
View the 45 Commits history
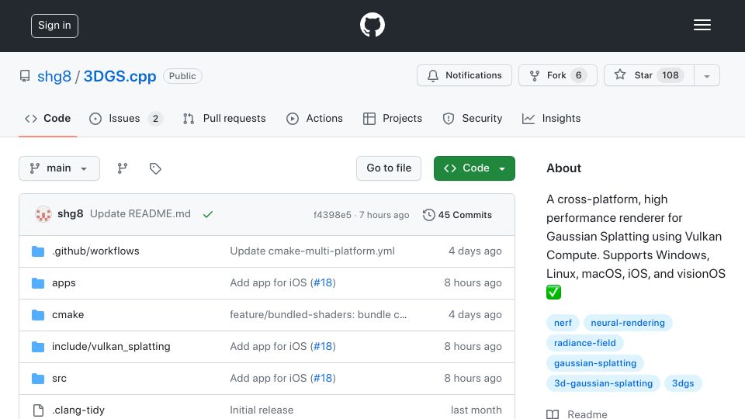click(458, 215)
